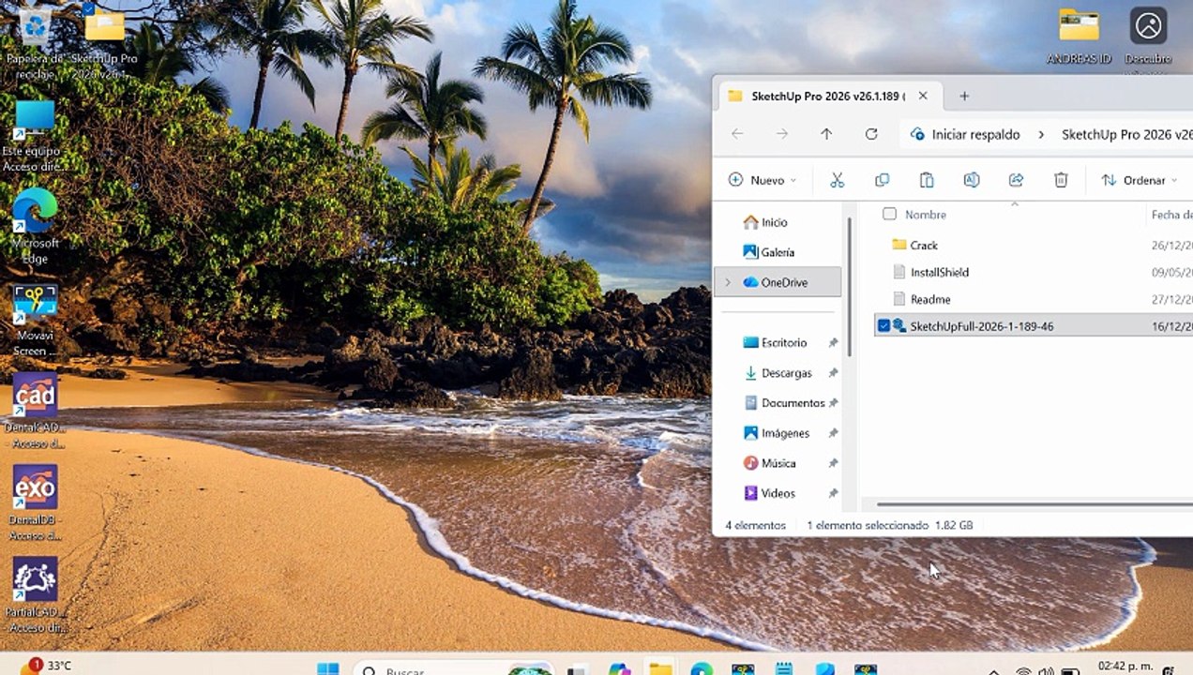Click the Share icon in the toolbar
The width and height of the screenshot is (1193, 675).
pyautogui.click(x=1016, y=180)
